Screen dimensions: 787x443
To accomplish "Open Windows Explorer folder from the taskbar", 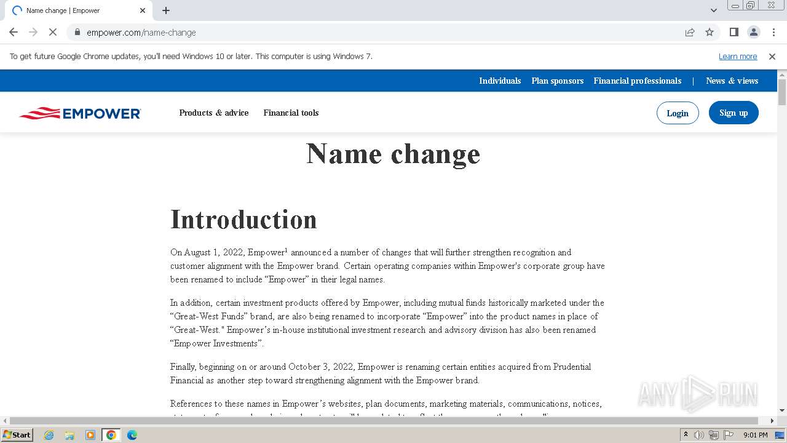I will coord(69,435).
